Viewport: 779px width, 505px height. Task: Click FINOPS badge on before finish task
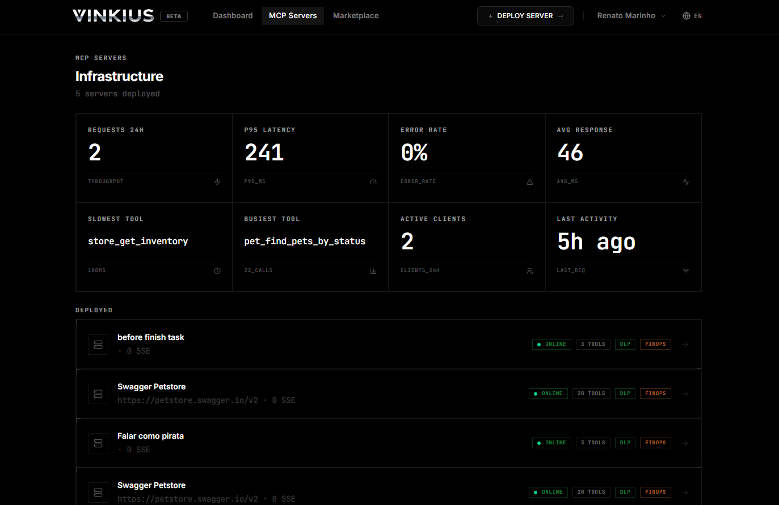coord(655,344)
